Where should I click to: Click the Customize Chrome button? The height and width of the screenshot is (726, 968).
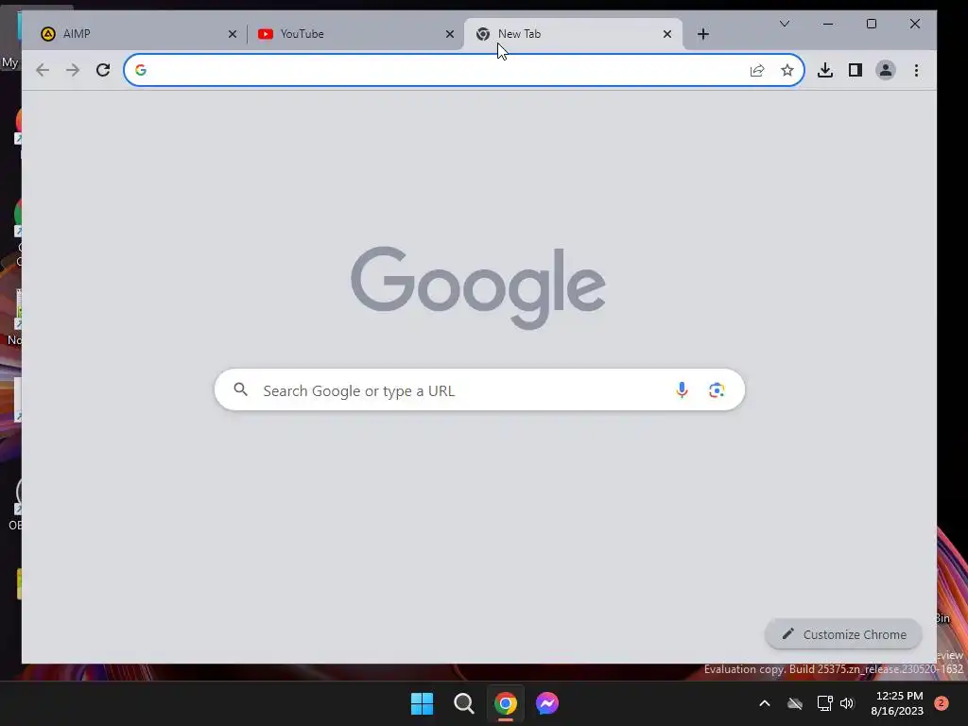(843, 634)
